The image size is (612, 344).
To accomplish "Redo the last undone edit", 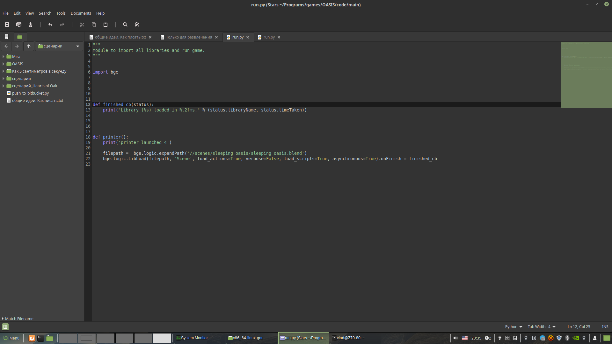I will pos(62,25).
